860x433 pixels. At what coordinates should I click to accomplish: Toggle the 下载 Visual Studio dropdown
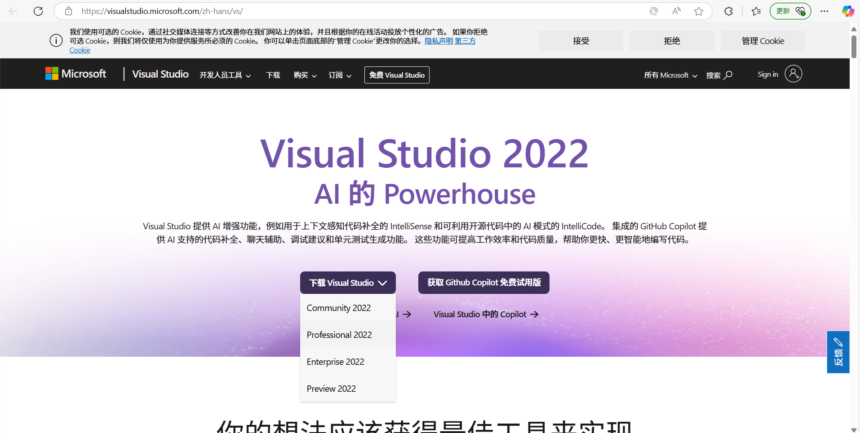tap(348, 283)
